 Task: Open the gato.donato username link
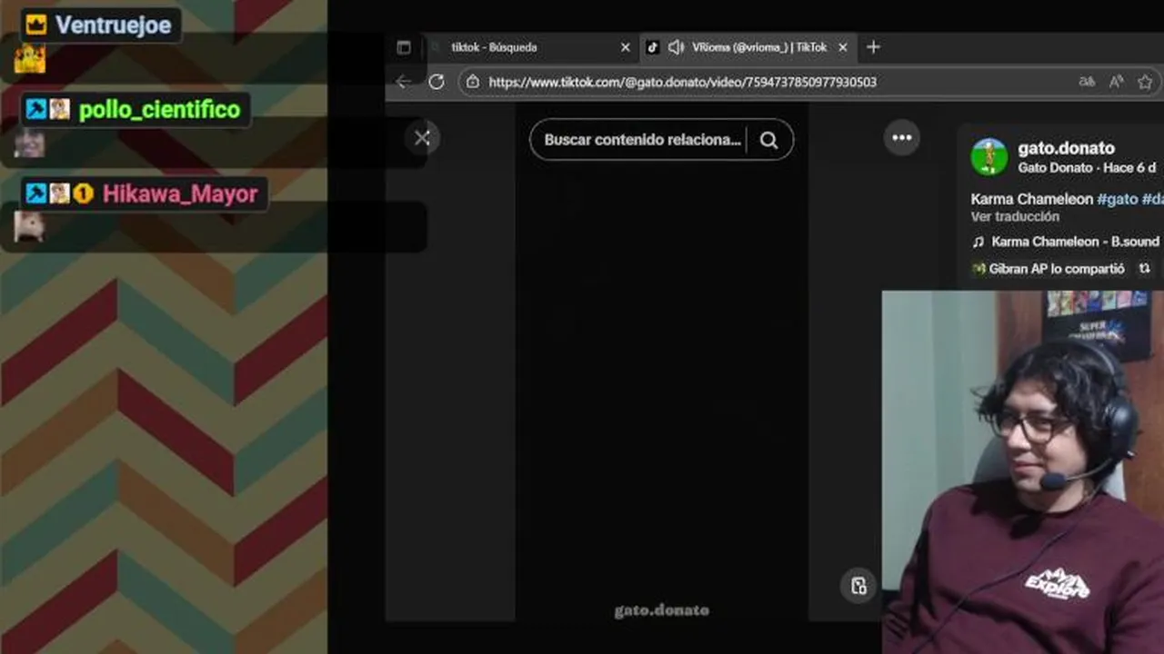coord(1066,148)
